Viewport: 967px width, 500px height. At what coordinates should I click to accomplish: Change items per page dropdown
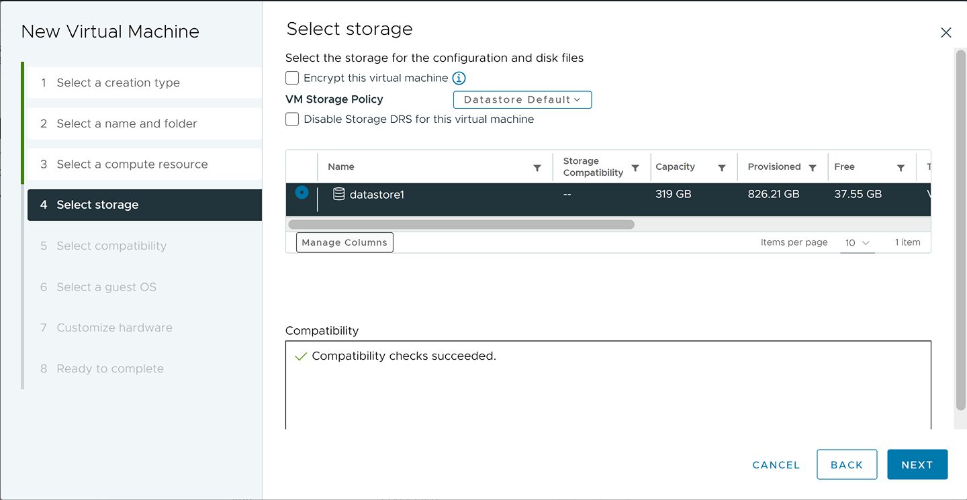[x=857, y=243]
